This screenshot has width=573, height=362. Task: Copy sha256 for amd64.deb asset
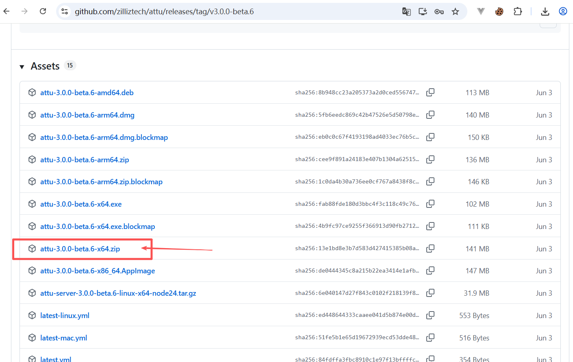(x=430, y=92)
